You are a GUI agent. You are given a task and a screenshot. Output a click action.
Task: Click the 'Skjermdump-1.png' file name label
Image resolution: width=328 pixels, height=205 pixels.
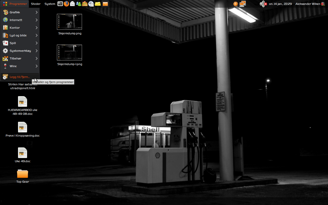pos(70,64)
